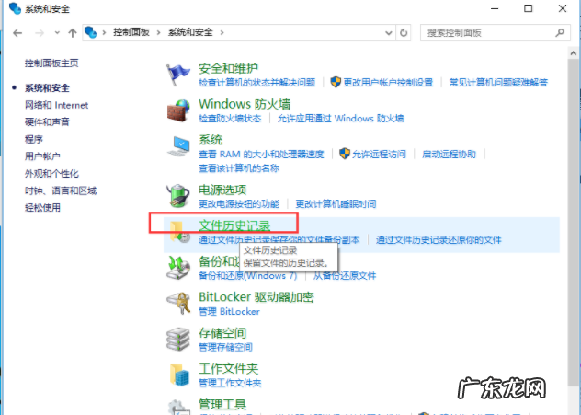Expand chevron after 系统和安全 in breadcrumb
The image size is (581, 415).
point(222,32)
